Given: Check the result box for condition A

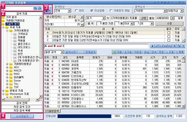Looking at the screenshot, I should click(169, 33).
